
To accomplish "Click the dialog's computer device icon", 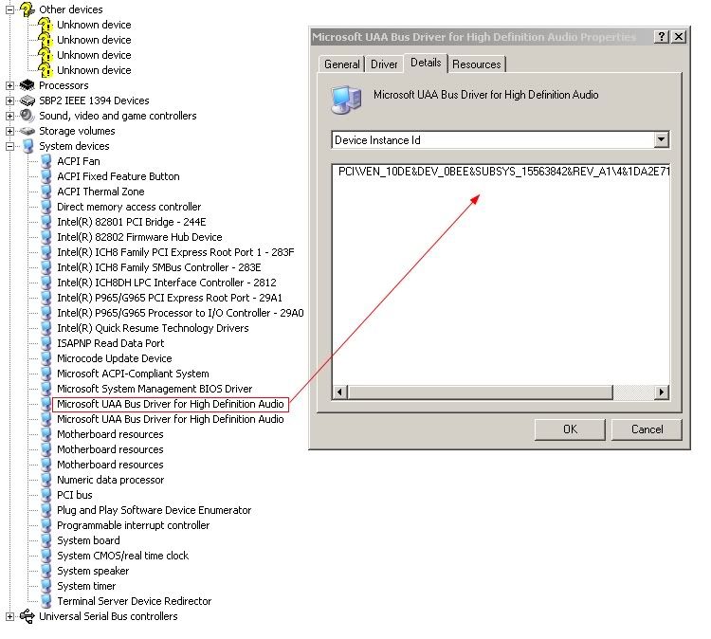I will coord(346,100).
